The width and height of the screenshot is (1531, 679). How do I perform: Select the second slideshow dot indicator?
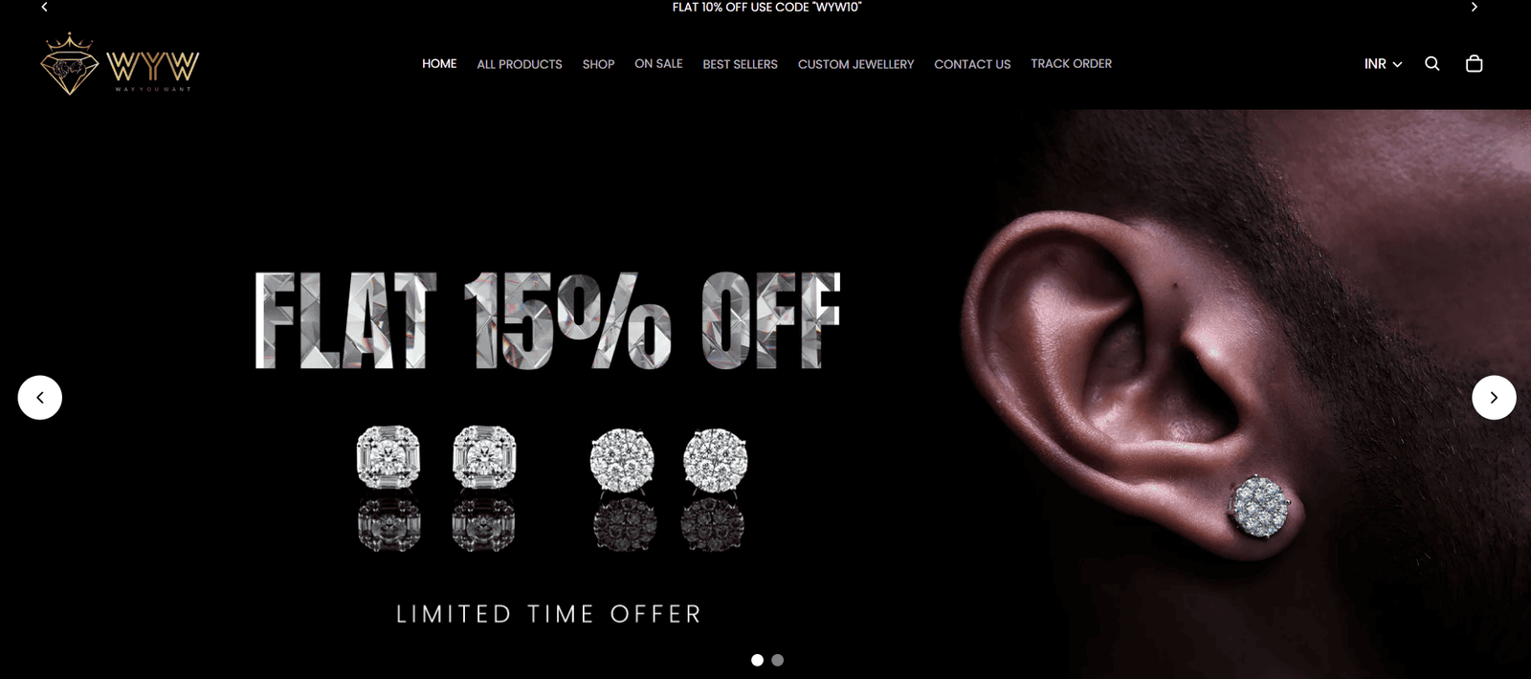[777, 660]
